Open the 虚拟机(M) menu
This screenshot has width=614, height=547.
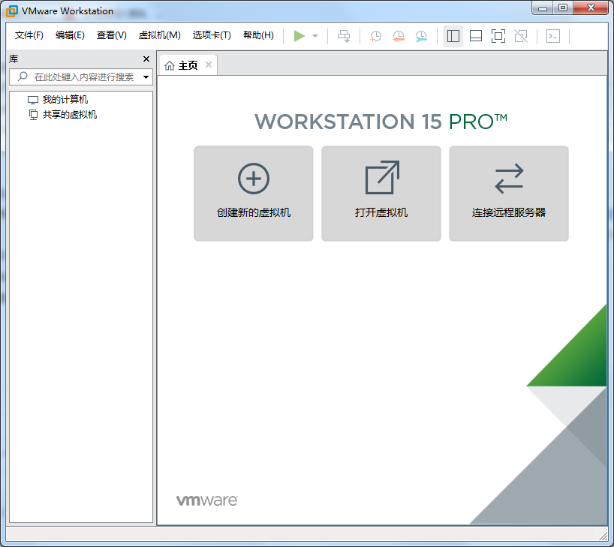[159, 35]
